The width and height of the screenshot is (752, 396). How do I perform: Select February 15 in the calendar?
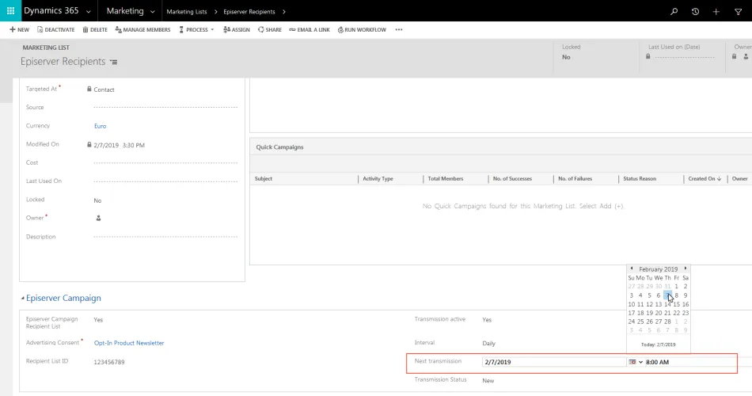(x=676, y=304)
